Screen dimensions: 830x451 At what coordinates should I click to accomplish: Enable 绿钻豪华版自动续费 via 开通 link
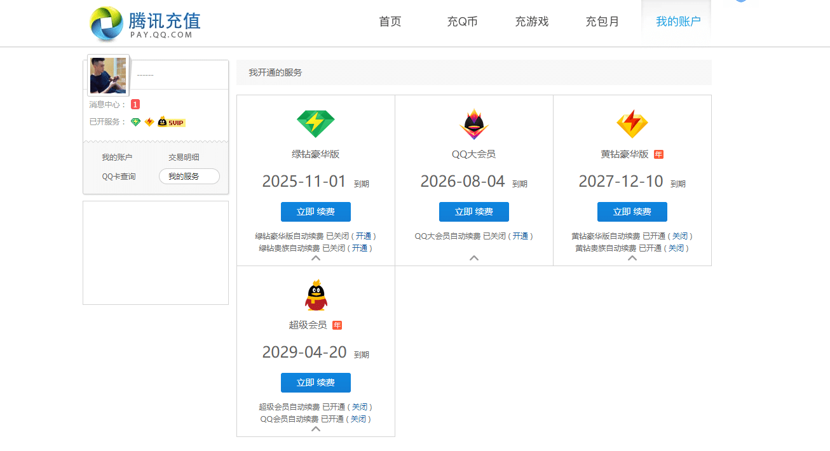tap(364, 236)
